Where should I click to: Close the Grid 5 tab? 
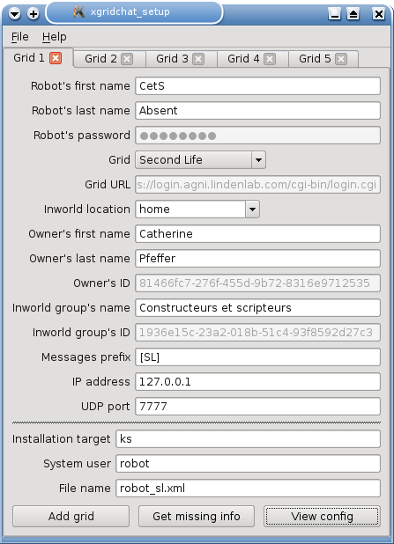pyautogui.click(x=341, y=59)
